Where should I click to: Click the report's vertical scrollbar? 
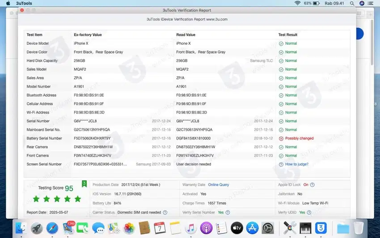pyautogui.click(x=372, y=42)
